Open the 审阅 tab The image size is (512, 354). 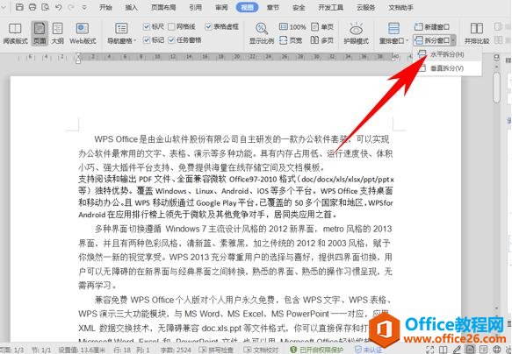click(x=221, y=7)
